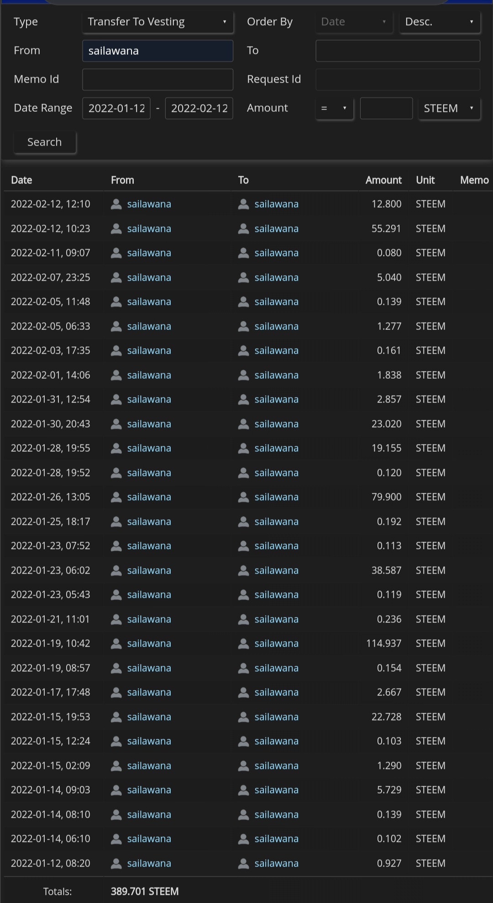Click From-column user icon in 2022-01-17 row
This screenshot has height=903, width=493.
tap(116, 692)
